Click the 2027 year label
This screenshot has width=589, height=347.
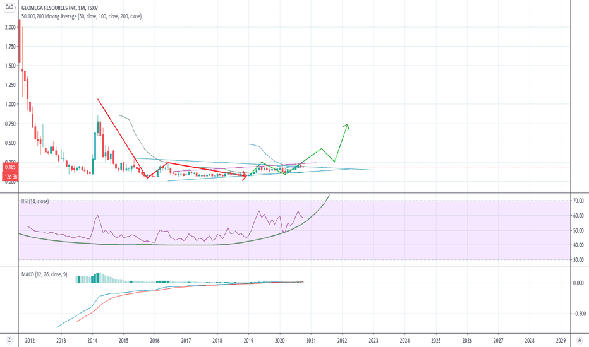pyautogui.click(x=498, y=341)
